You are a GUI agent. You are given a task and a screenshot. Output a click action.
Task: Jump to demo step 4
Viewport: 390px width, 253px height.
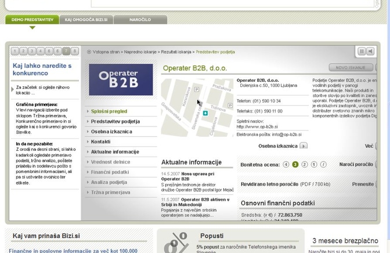[41, 51]
